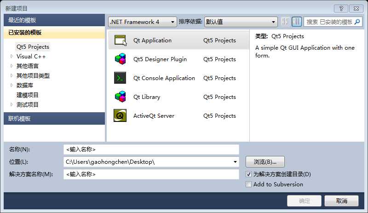
Task: Switch to small icons view
Action: (x=285, y=22)
